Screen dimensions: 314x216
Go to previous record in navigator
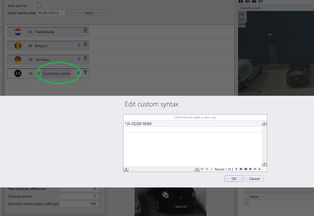pyautogui.click(x=211, y=169)
